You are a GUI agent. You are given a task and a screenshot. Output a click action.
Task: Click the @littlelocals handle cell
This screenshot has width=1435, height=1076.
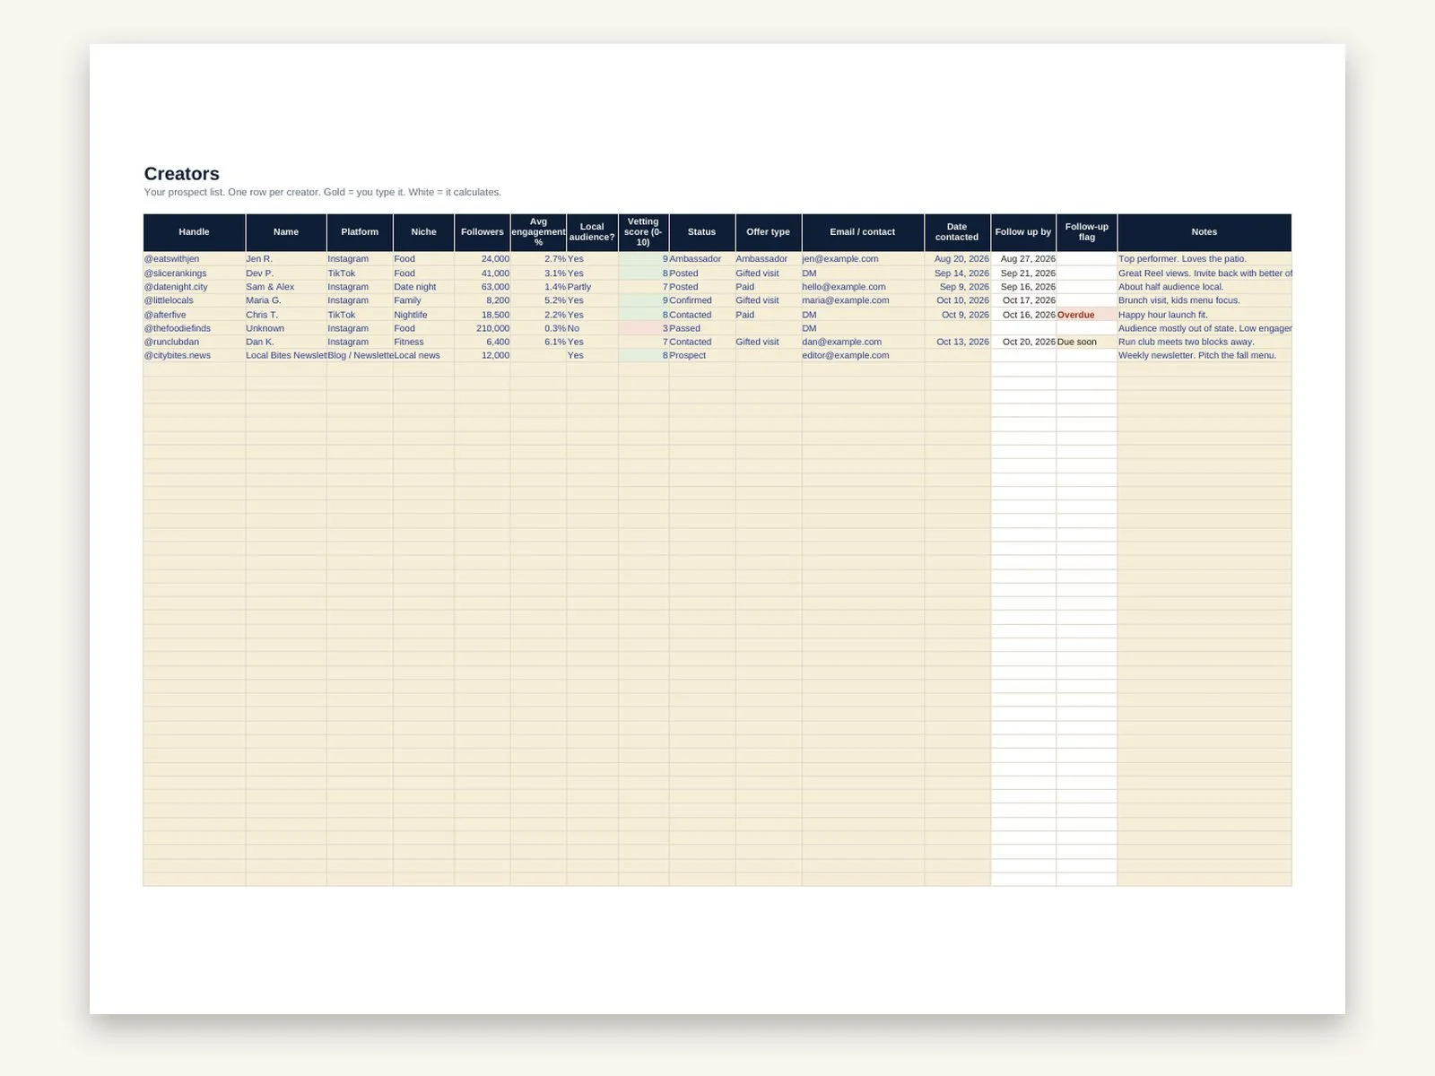click(x=194, y=300)
